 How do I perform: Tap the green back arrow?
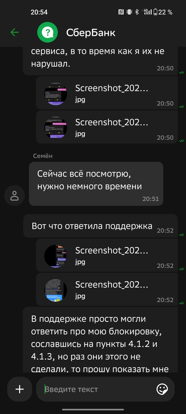[15, 32]
